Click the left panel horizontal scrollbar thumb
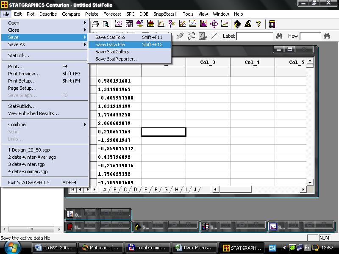339x254 pixels. [31, 229]
